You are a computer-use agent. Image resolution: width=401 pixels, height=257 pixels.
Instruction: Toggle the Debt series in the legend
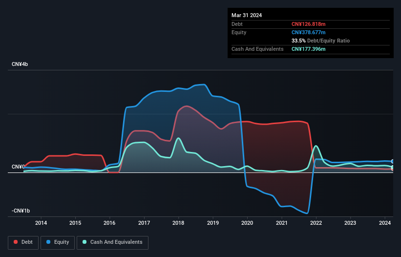pyautogui.click(x=23, y=242)
